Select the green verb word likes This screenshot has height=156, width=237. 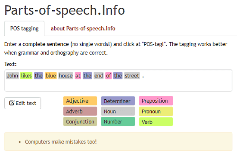coord(26,76)
